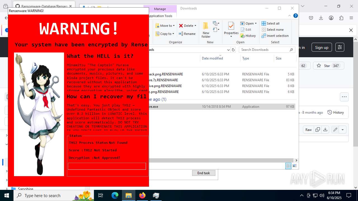Create a New folder
The height and width of the screenshot is (201, 358).
point(206,30)
